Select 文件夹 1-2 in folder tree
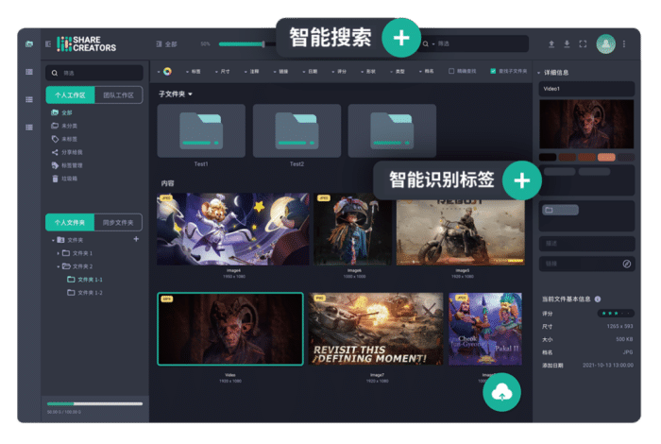661x444 pixels. (x=85, y=293)
